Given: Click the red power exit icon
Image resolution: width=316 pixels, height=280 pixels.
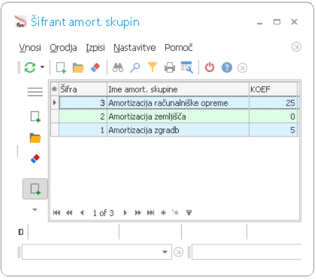Looking at the screenshot, I should pyautogui.click(x=209, y=67).
